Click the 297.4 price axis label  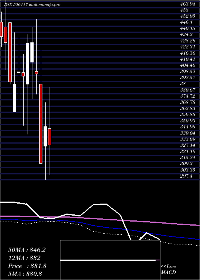click(x=187, y=176)
